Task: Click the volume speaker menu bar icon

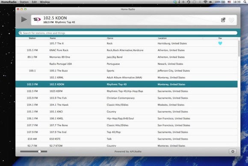Action: click(211, 2)
